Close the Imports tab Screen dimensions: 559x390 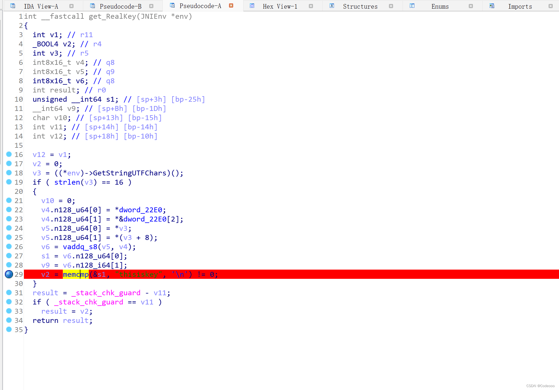(x=551, y=6)
